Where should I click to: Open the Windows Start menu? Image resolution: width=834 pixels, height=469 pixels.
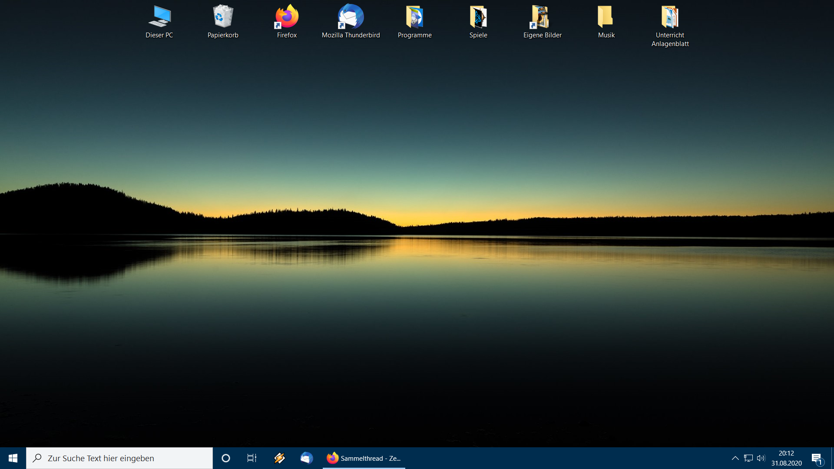click(x=13, y=458)
